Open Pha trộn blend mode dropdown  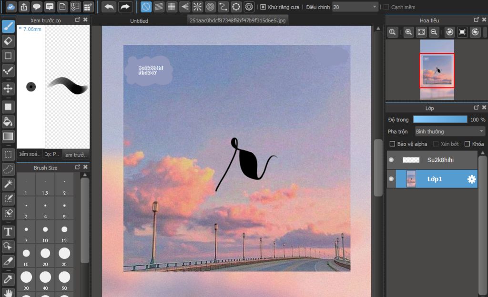pos(450,131)
